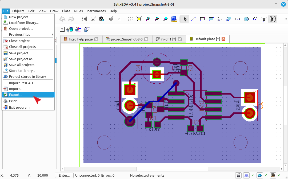
Task: Toggle the {F} field tool button
Action: pos(273,19)
